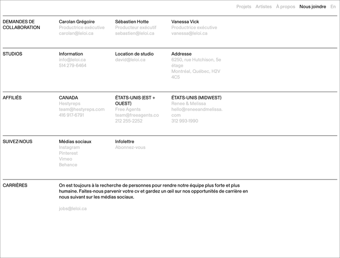Click the Médias sociaux heading
Image resolution: width=340 pixels, height=258 pixels.
click(x=75, y=142)
